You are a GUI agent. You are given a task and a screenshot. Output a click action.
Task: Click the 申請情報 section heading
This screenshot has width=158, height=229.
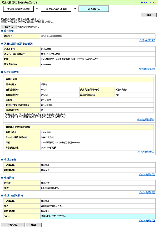9,178
